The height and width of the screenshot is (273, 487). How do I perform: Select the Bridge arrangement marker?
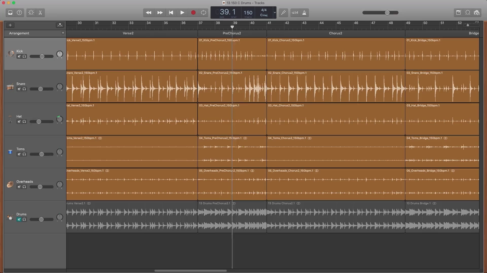442,33
